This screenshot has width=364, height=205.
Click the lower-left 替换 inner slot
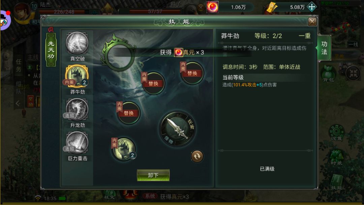[128, 113]
